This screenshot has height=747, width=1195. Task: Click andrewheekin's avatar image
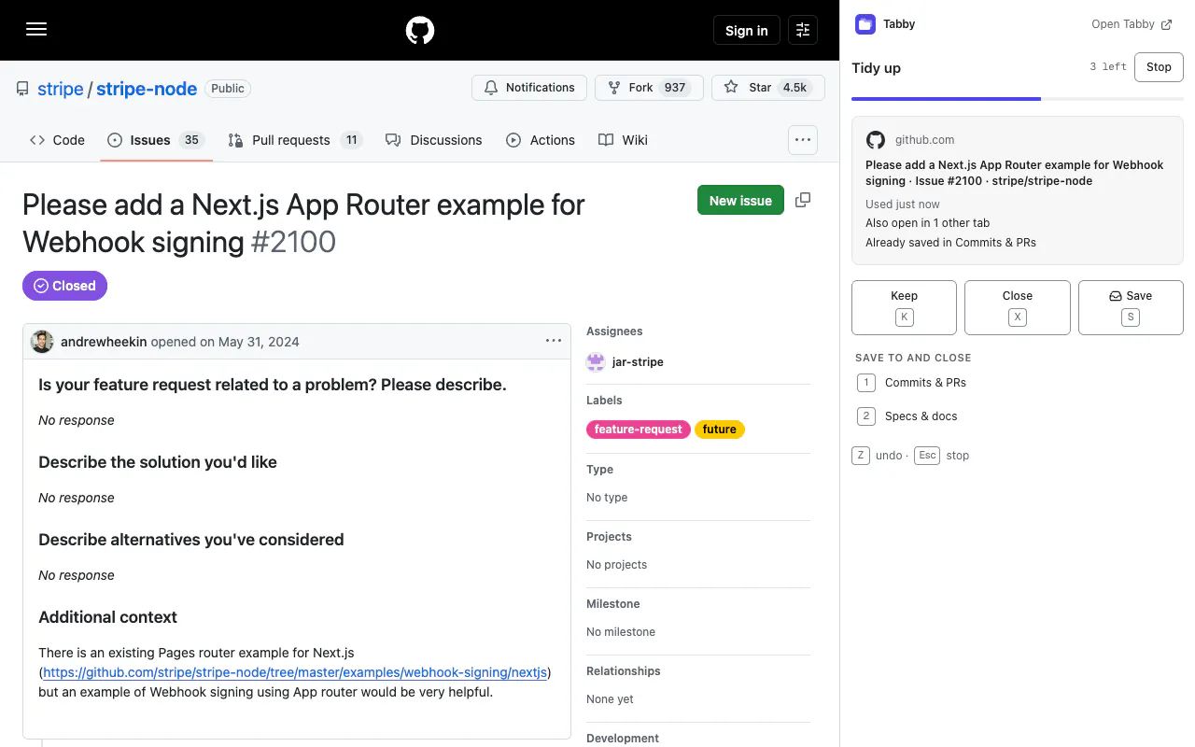click(x=42, y=342)
